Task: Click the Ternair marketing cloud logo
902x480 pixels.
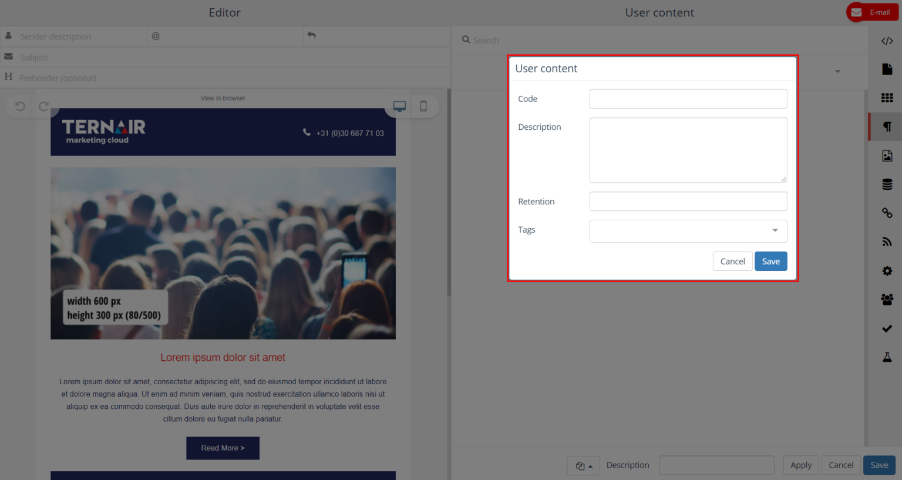Action: (x=104, y=132)
